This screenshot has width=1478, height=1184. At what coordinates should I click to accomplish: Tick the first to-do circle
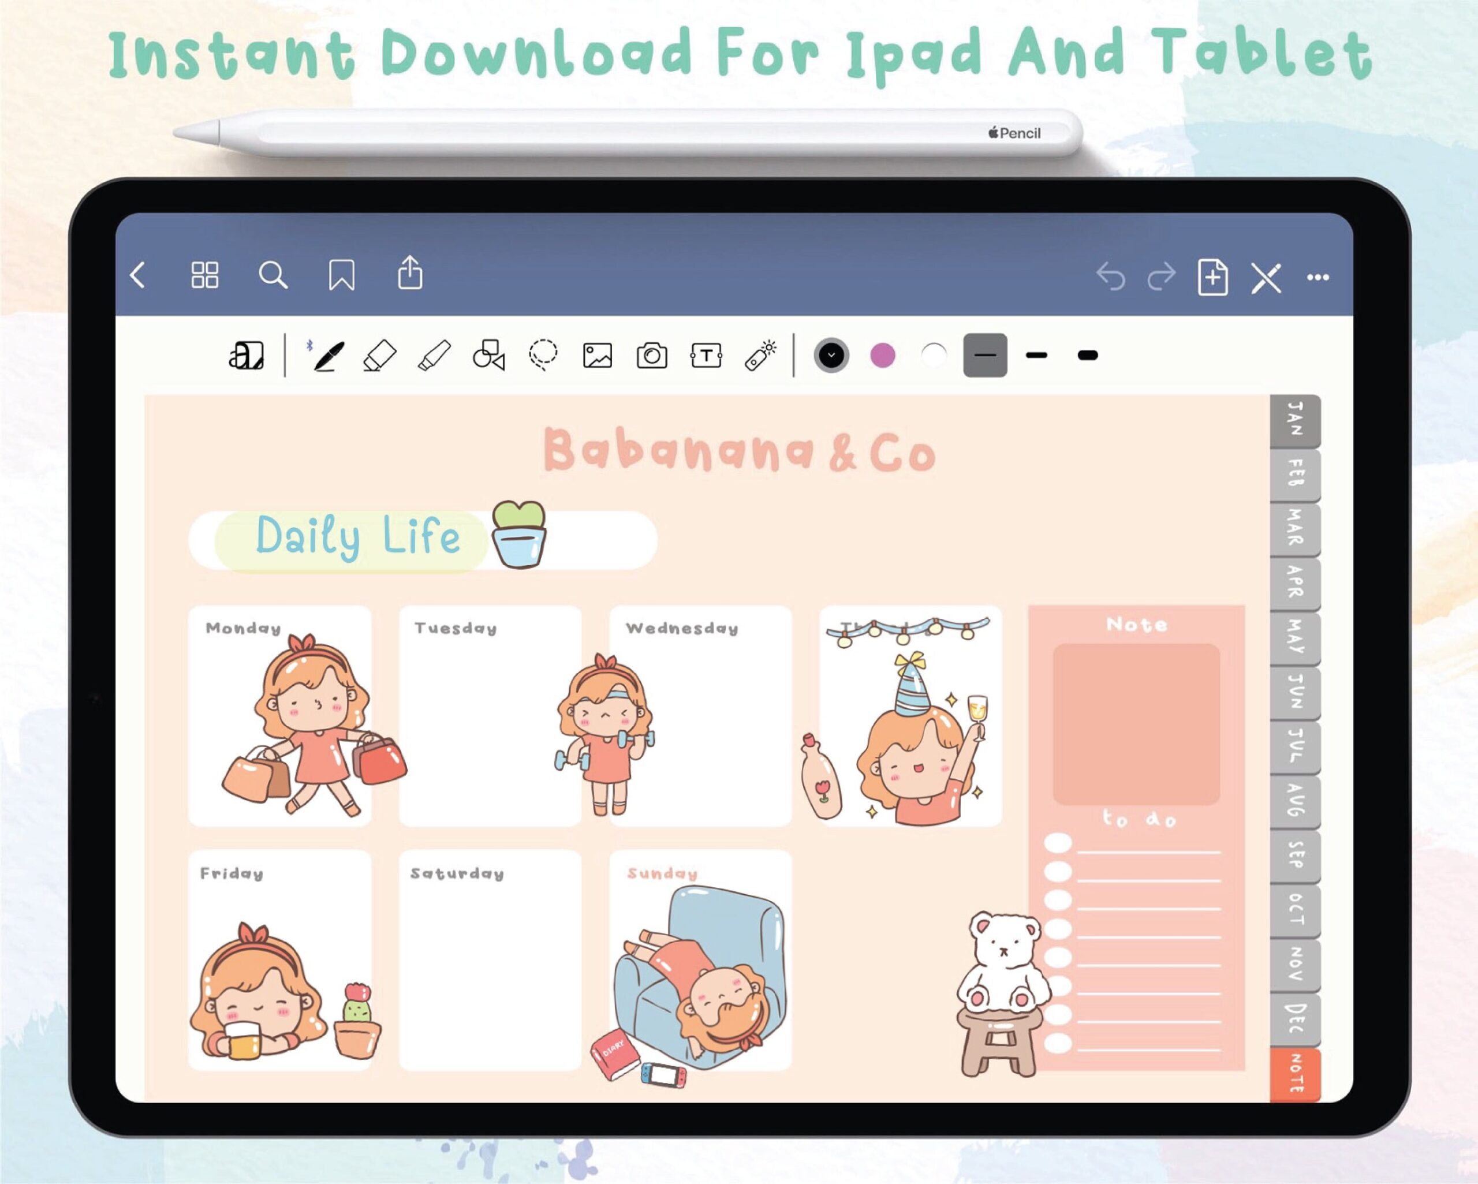point(1058,843)
